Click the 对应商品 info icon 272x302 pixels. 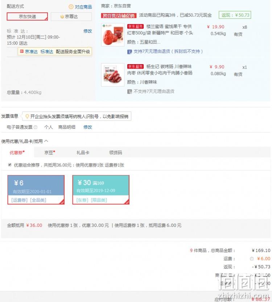click(71, 7)
